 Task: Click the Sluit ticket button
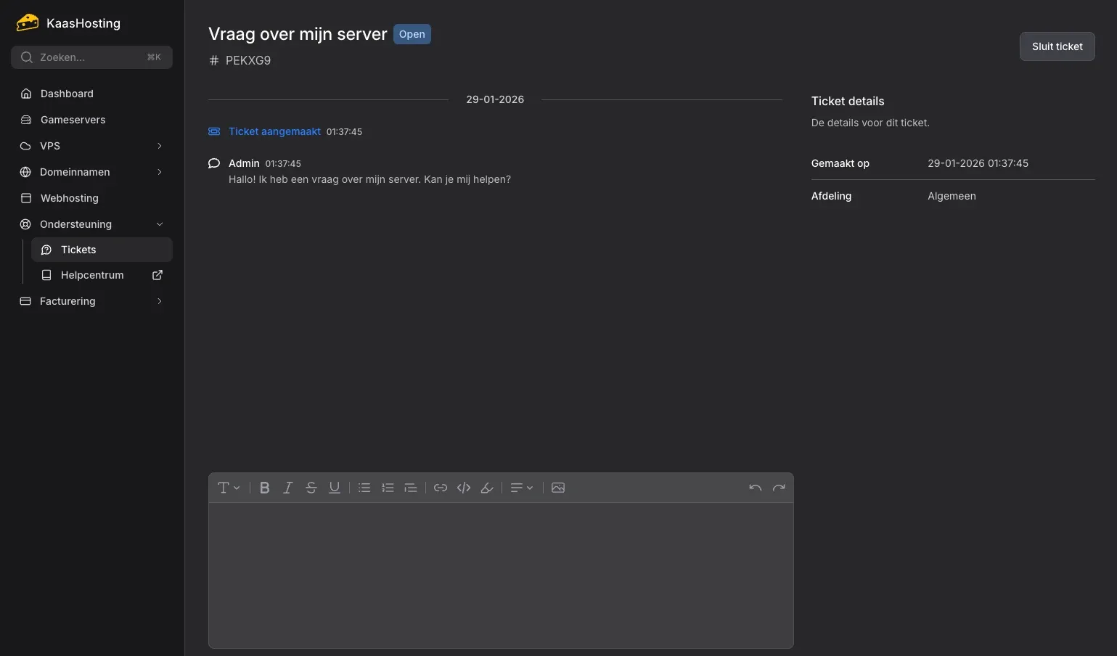1057,46
